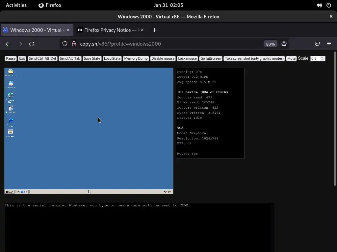Click the Jan 31 02:05 clock in the top bar
The image size is (337, 252).
[x=168, y=5]
